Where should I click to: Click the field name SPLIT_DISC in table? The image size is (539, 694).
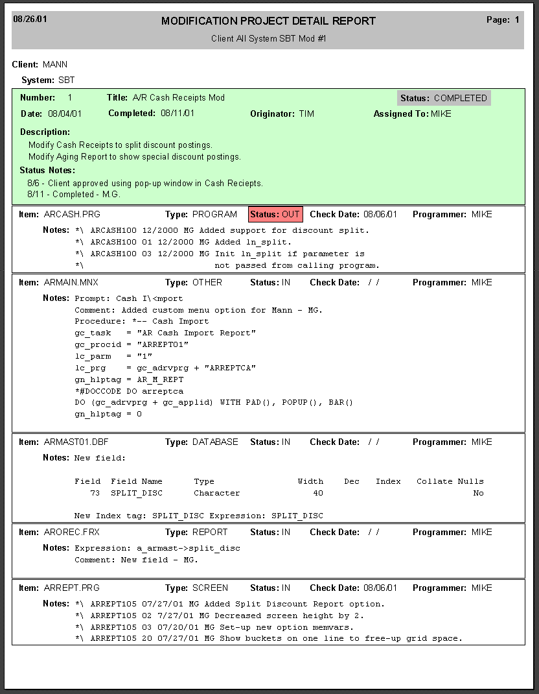click(x=137, y=493)
